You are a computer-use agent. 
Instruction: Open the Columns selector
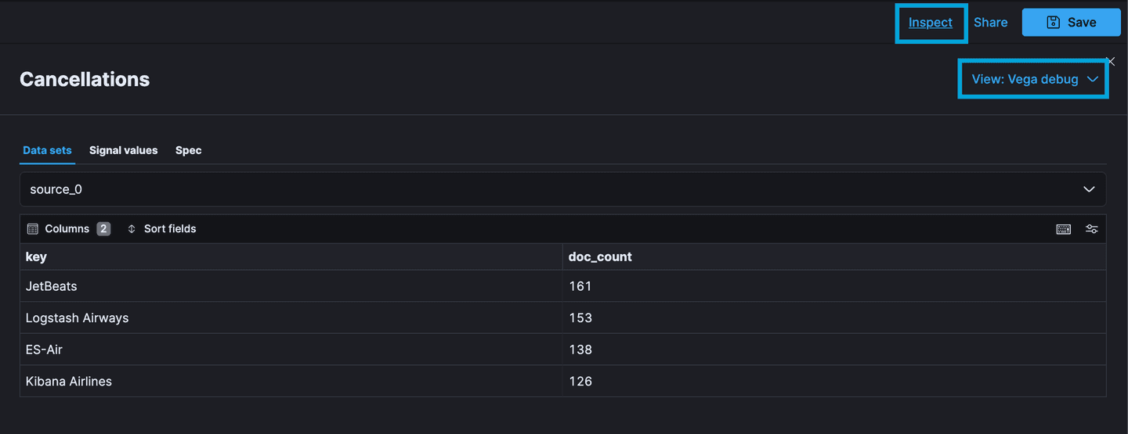click(x=68, y=229)
